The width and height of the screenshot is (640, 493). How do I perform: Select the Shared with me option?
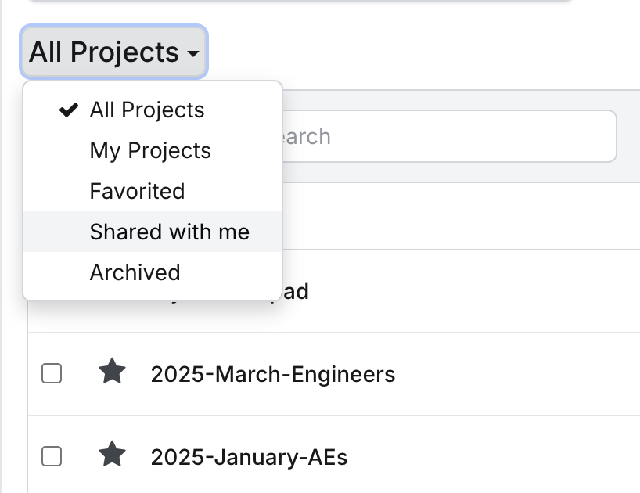[x=169, y=232]
